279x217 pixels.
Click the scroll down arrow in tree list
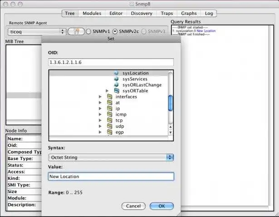point(171,132)
